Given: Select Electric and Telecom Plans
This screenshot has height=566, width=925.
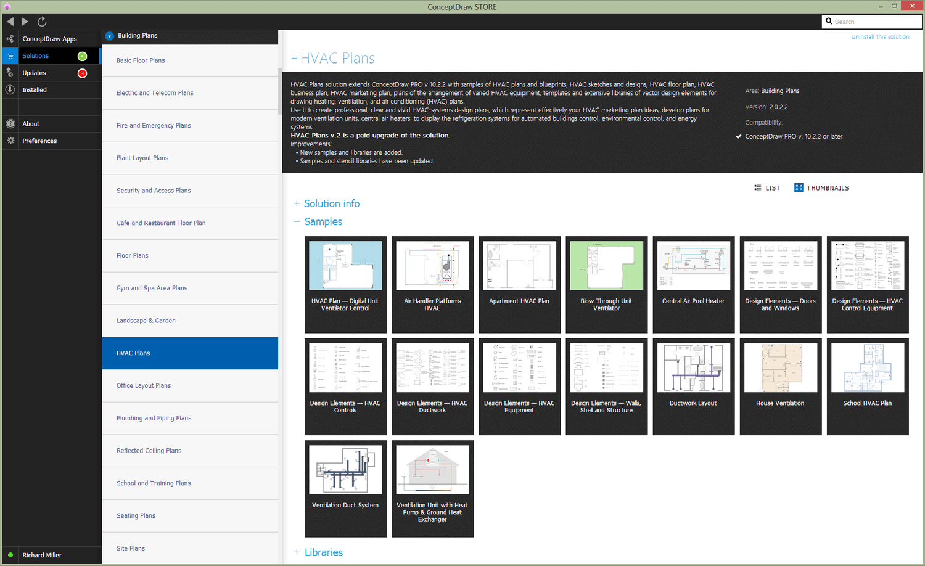Looking at the screenshot, I should [190, 93].
